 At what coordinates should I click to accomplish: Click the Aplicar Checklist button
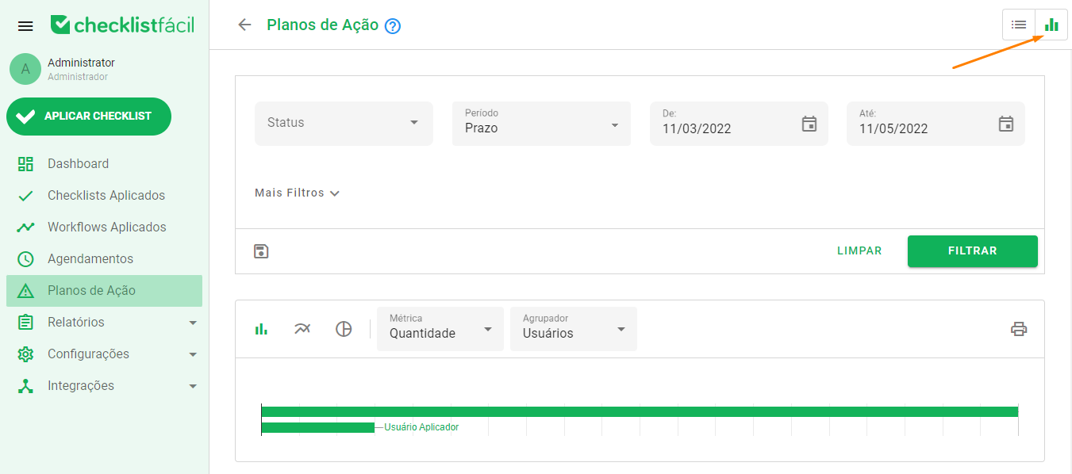[89, 117]
